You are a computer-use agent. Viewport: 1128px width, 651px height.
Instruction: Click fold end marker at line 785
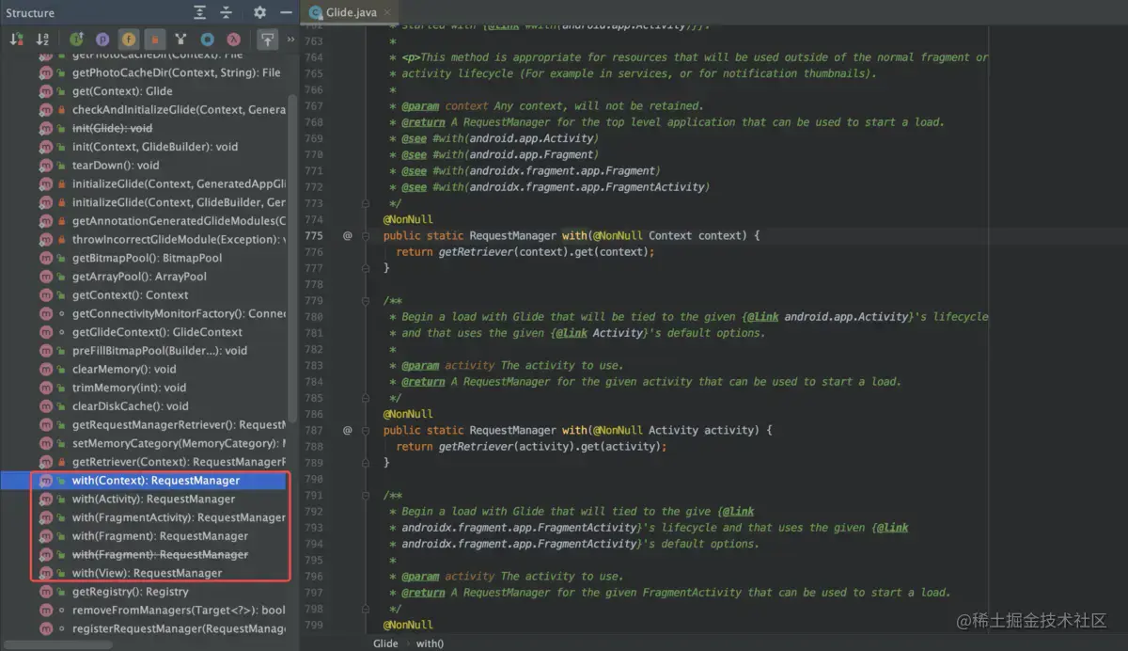coord(367,398)
